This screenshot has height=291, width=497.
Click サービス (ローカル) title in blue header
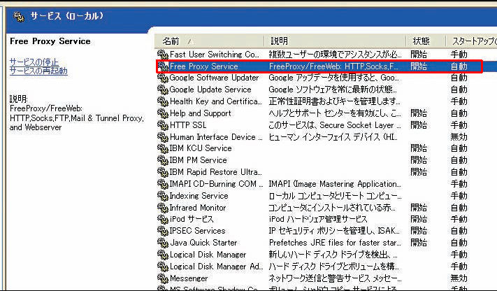67,16
